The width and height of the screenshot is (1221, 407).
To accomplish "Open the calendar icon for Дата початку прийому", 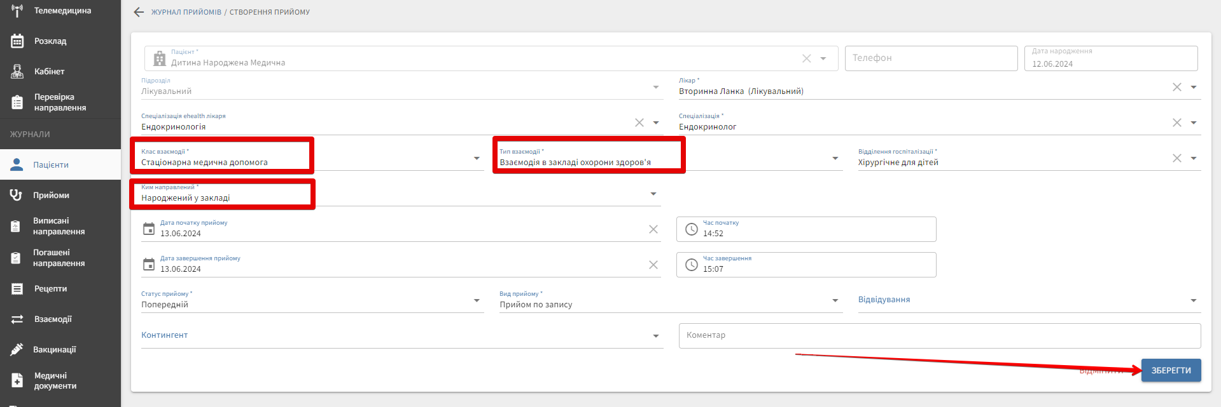I will point(149,229).
